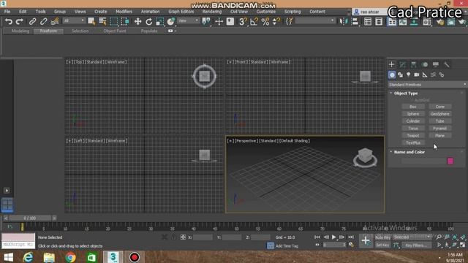Switch to the Object Paint ribbon tab
Image resolution: width=468 pixels, height=263 pixels.
pos(115,31)
